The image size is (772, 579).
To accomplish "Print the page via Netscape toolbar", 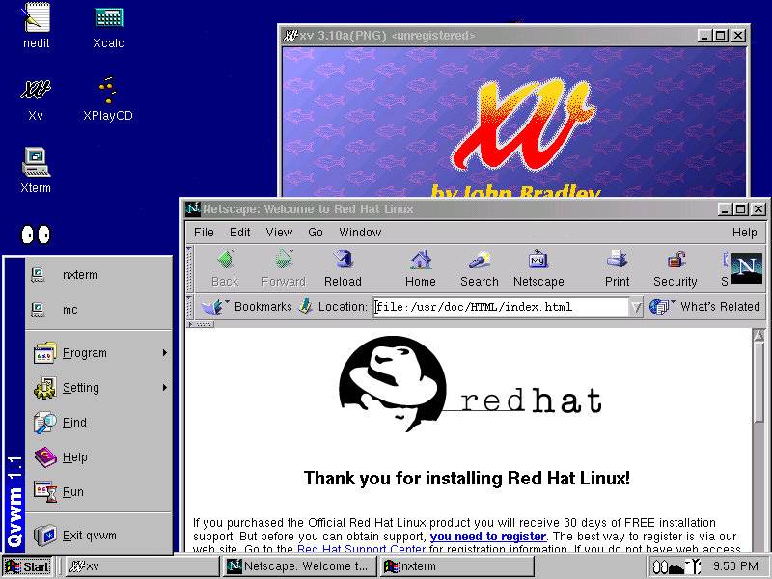I will click(x=617, y=269).
